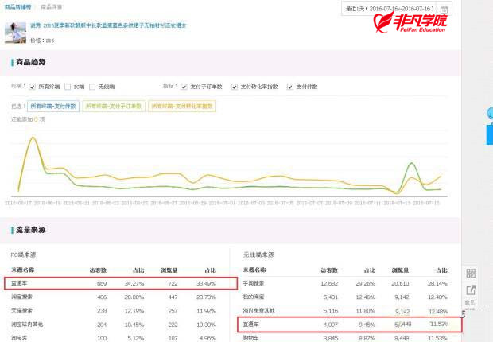
Task: Click 我的淘宝 row in 无线端 table
Action: (345, 297)
